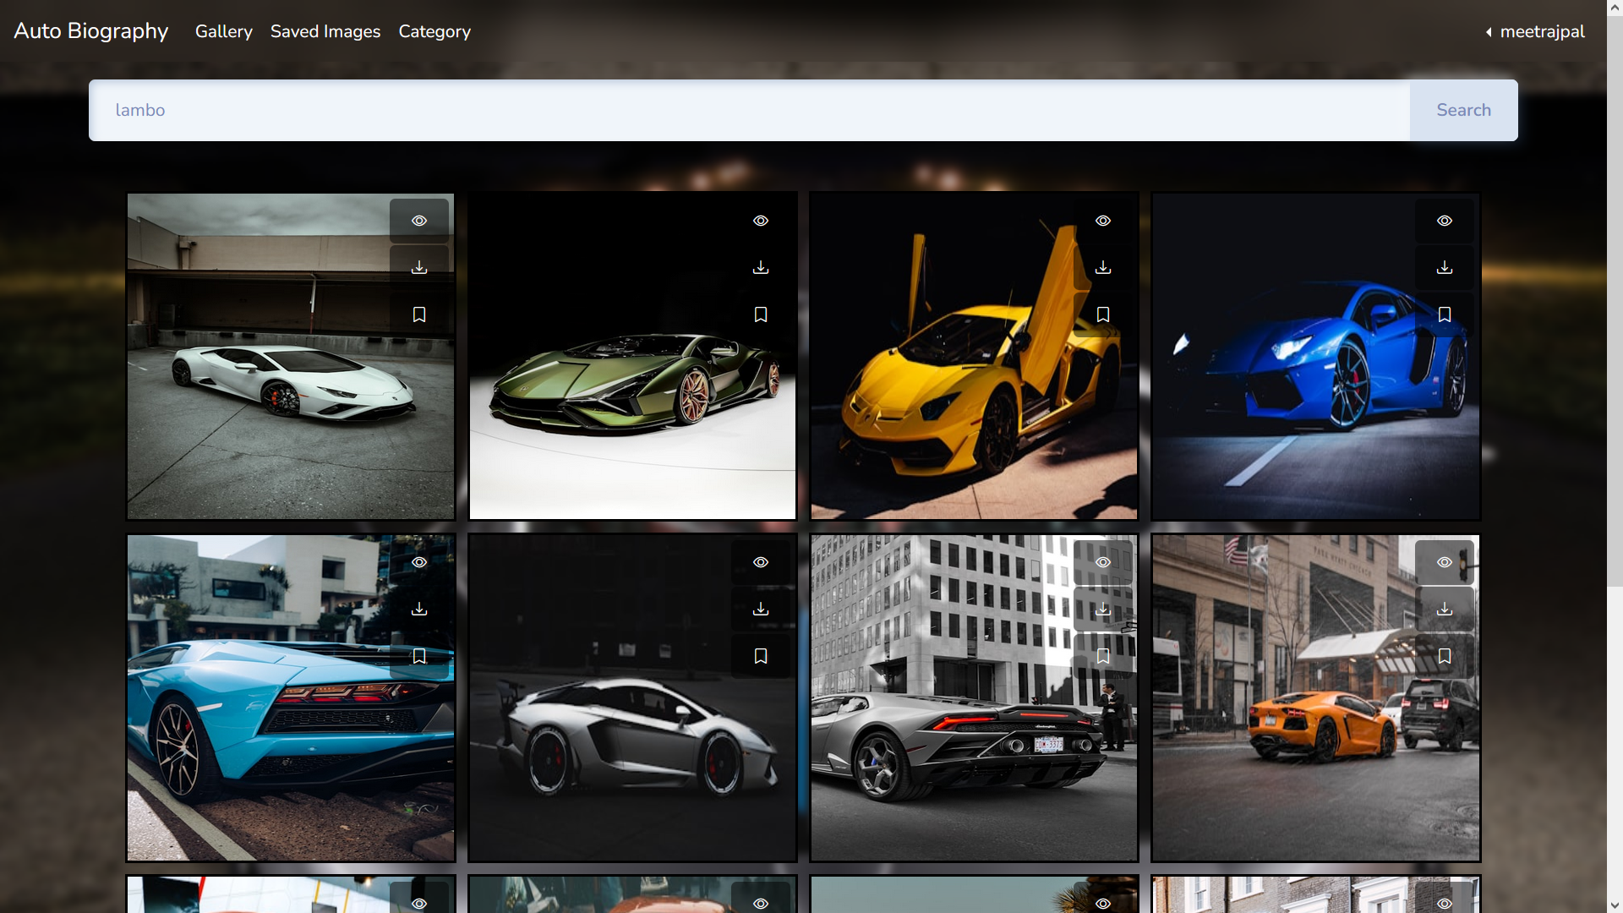
Task: Bookmark the silver Lamborghini on dark background
Action: 761,656
